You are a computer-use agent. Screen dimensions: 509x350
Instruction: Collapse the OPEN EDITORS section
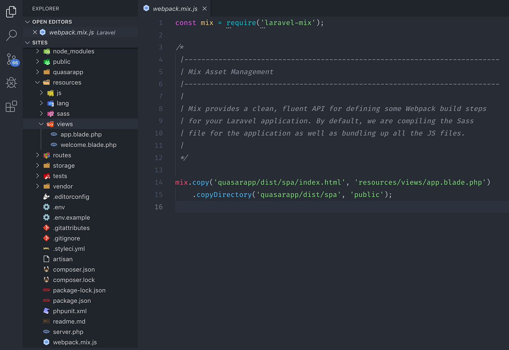pos(28,22)
